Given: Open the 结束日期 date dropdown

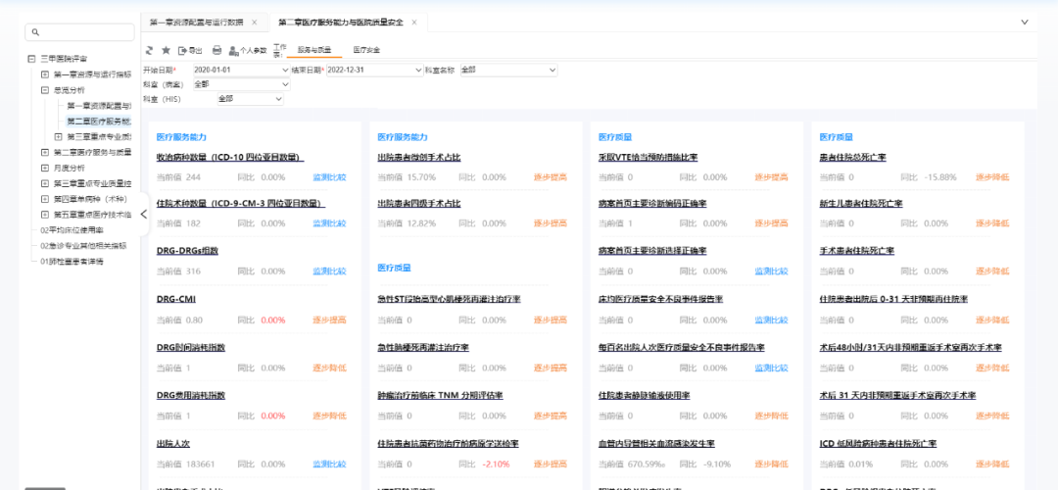Looking at the screenshot, I should [x=419, y=70].
